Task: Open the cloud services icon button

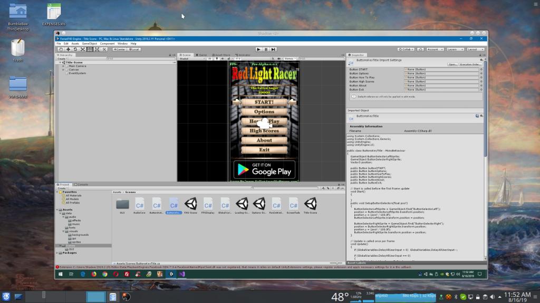Action: [x=421, y=49]
